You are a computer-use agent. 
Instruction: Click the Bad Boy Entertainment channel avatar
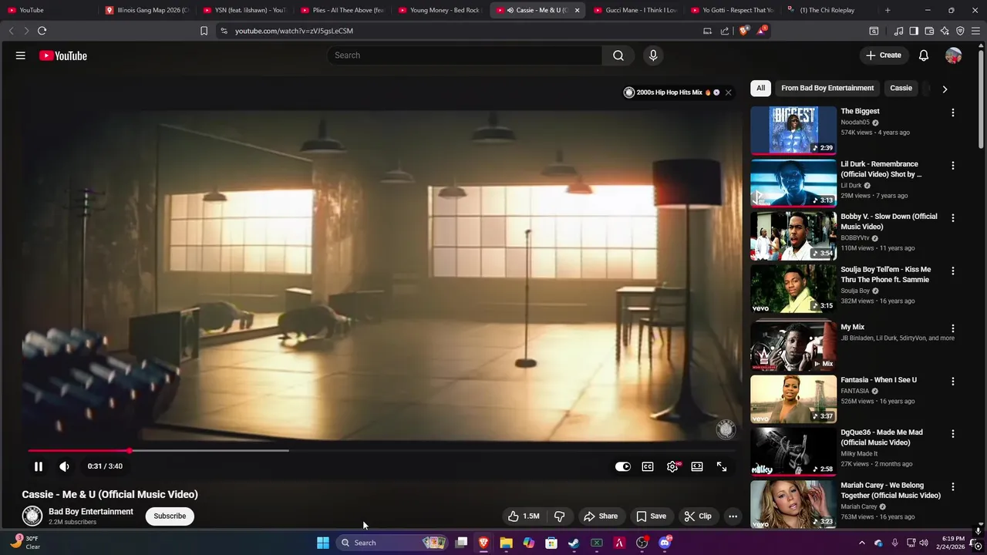(x=32, y=516)
